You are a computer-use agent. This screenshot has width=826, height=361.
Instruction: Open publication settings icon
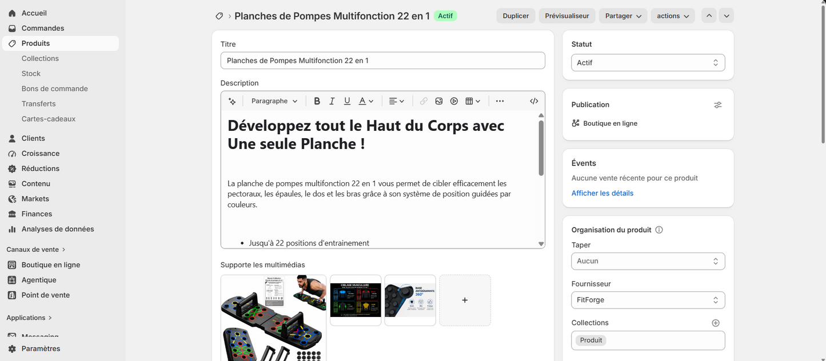pyautogui.click(x=717, y=105)
